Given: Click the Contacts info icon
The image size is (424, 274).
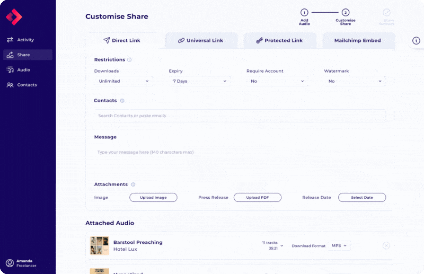Looking at the screenshot, I should coord(122,101).
